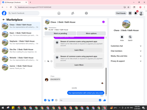The width and height of the screenshot is (147, 110).
Task: Mute this chat with bell icon
Action: pyautogui.click(x=122, y=37)
